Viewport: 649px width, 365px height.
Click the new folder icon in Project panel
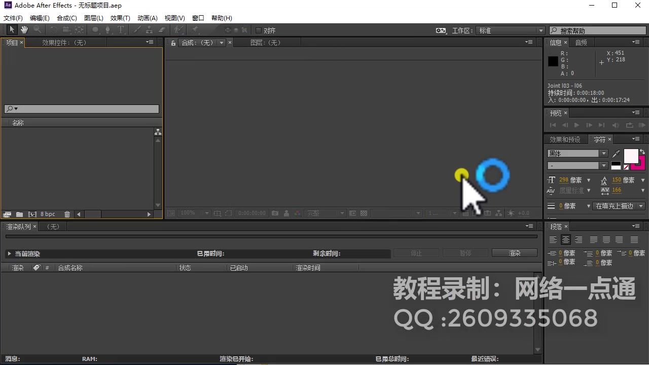(19, 214)
